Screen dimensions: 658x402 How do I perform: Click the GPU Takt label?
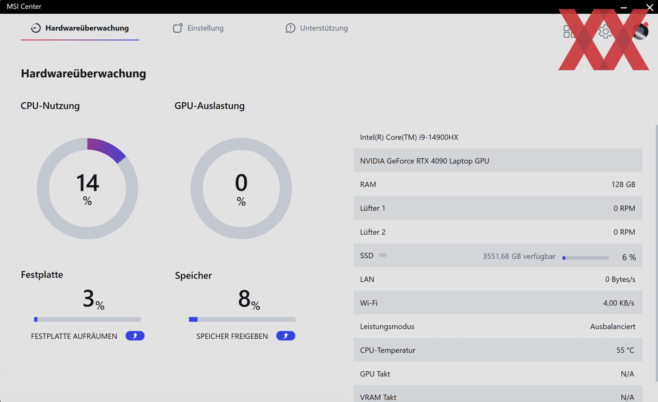[x=375, y=374]
